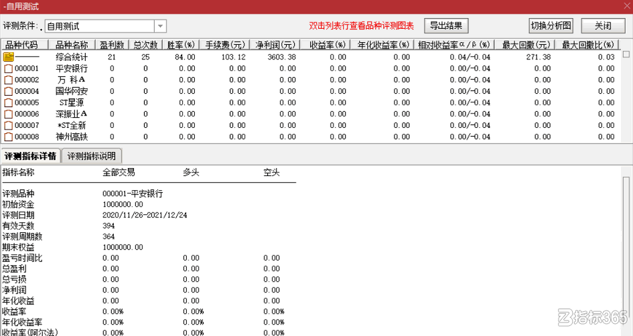Sort by the 总次数 column header

click(146, 45)
